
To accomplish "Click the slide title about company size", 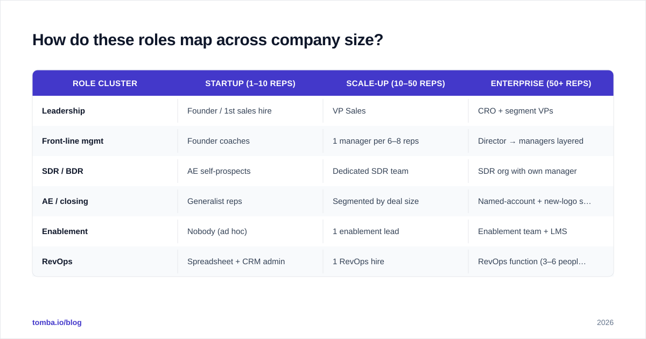I will click(x=208, y=40).
